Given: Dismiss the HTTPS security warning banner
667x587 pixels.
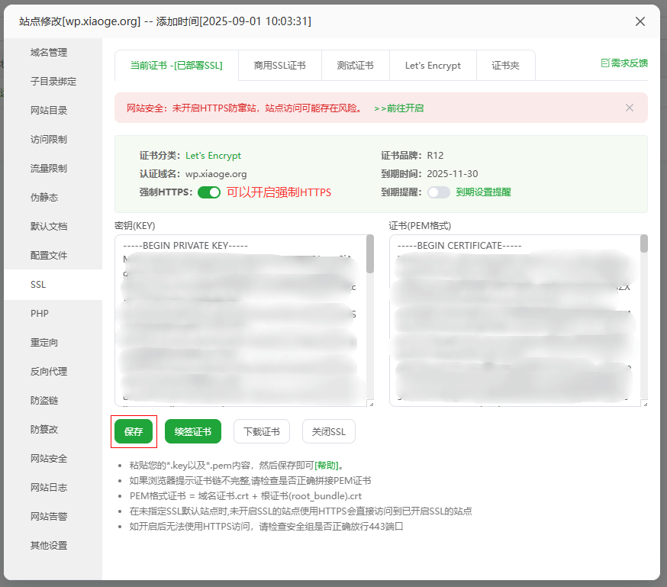Looking at the screenshot, I should click(630, 108).
